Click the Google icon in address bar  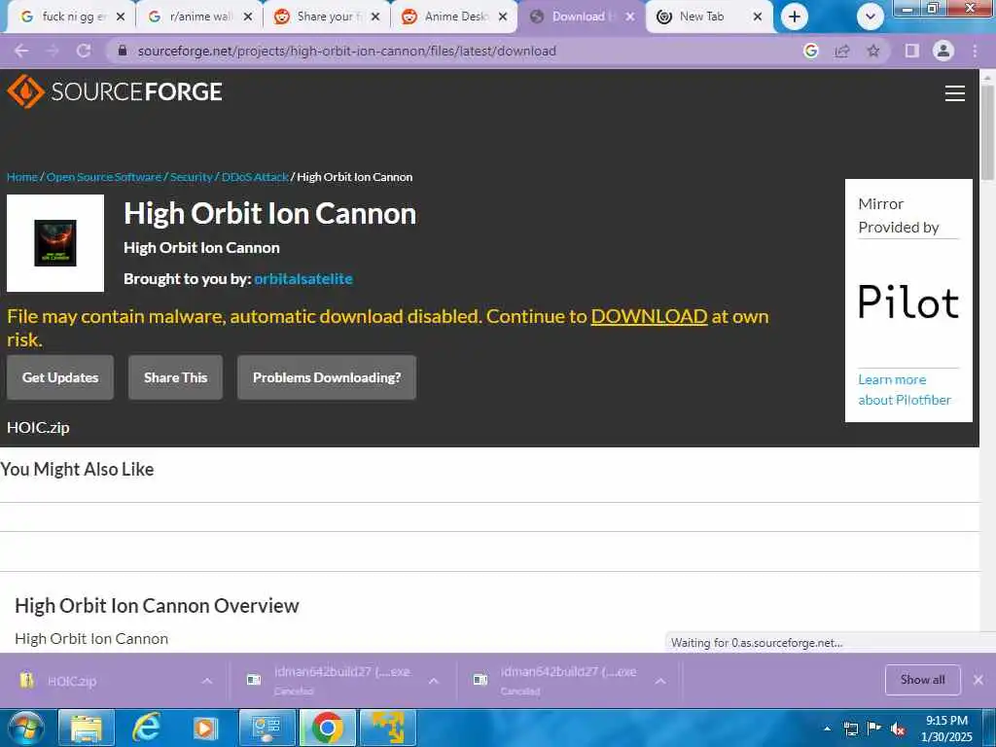[810, 51]
